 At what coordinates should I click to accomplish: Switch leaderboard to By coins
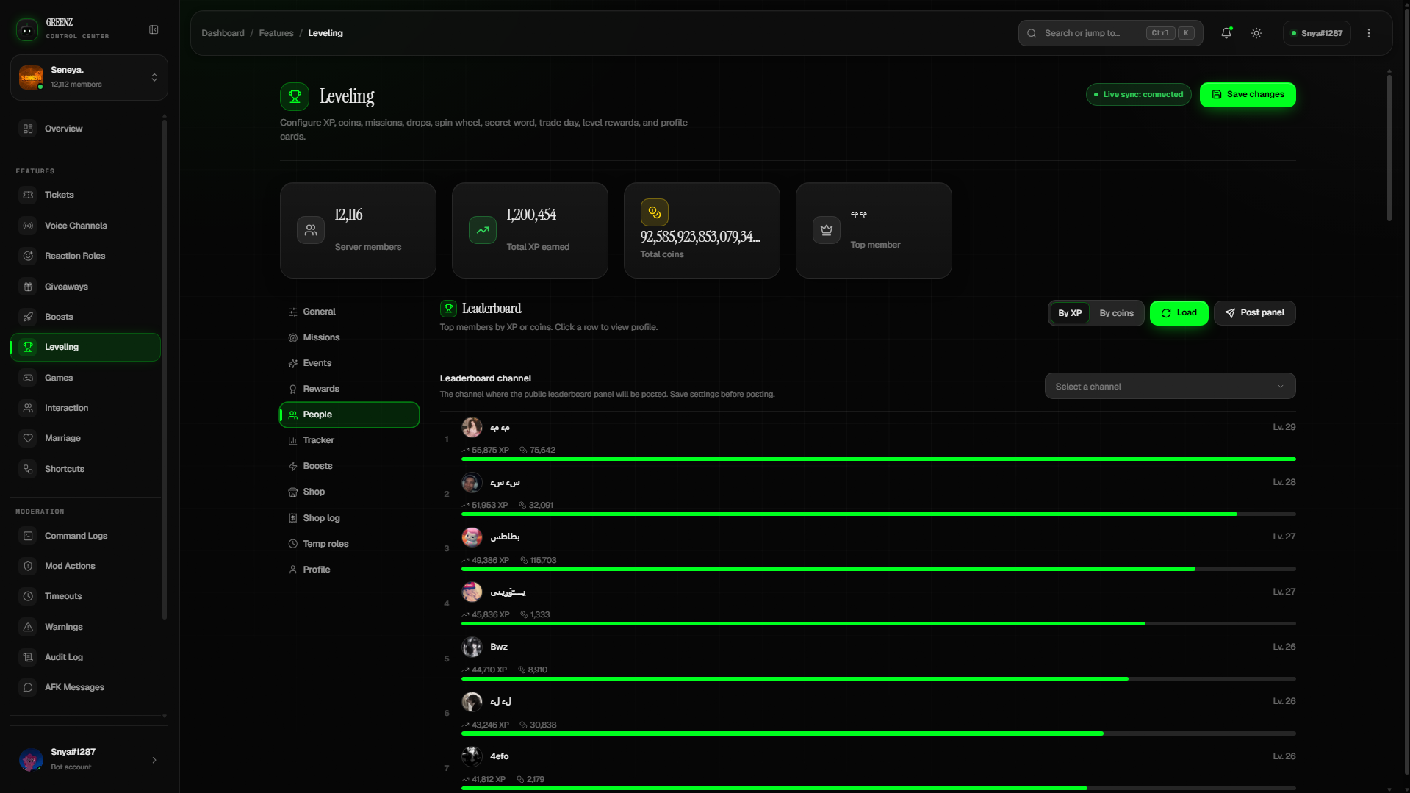[x=1116, y=313]
